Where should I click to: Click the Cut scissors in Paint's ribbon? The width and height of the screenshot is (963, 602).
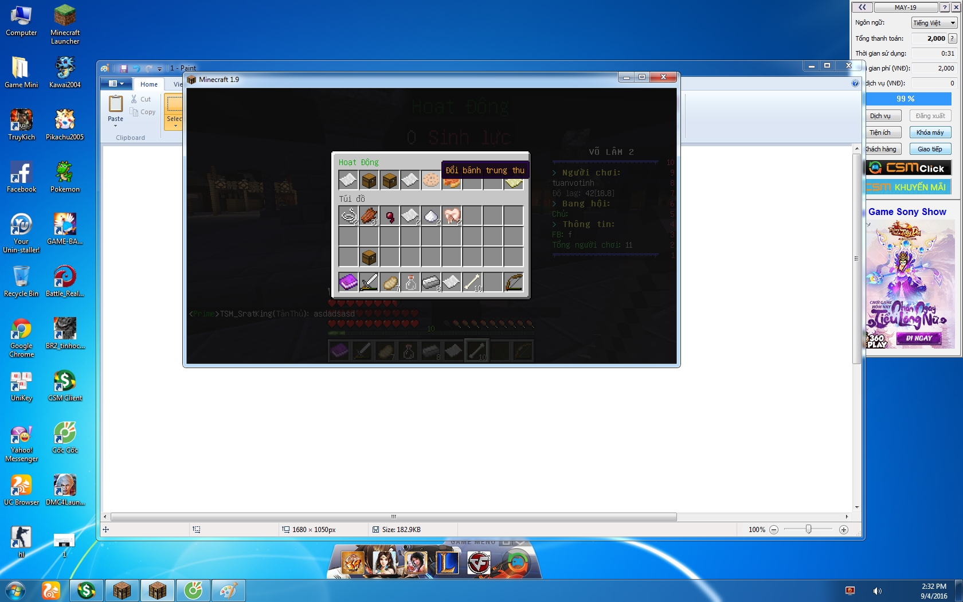coord(140,99)
